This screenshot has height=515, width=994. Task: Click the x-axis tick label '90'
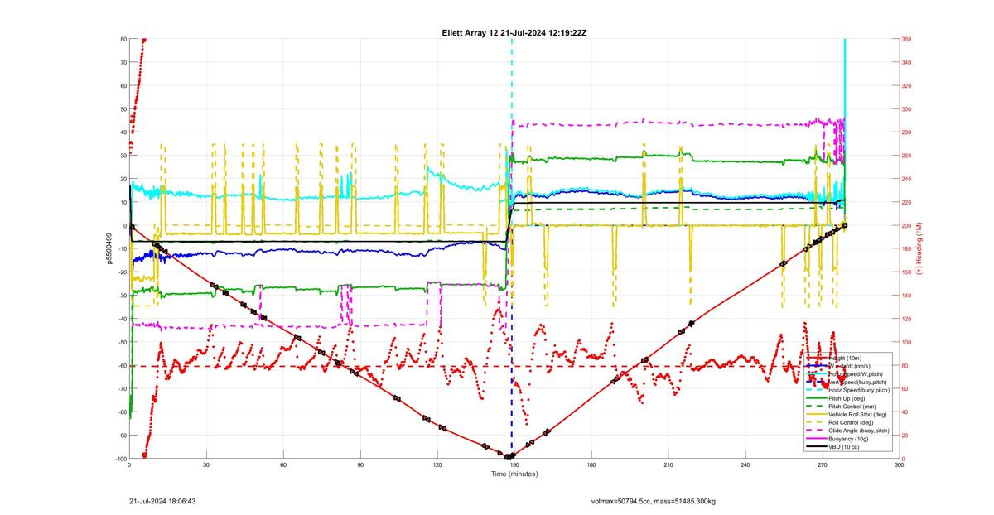(360, 466)
